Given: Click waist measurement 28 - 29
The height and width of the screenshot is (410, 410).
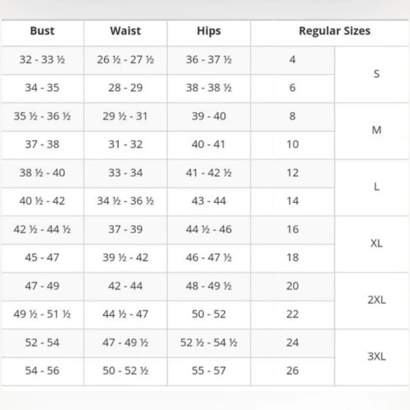Looking at the screenshot, I should tap(125, 88).
